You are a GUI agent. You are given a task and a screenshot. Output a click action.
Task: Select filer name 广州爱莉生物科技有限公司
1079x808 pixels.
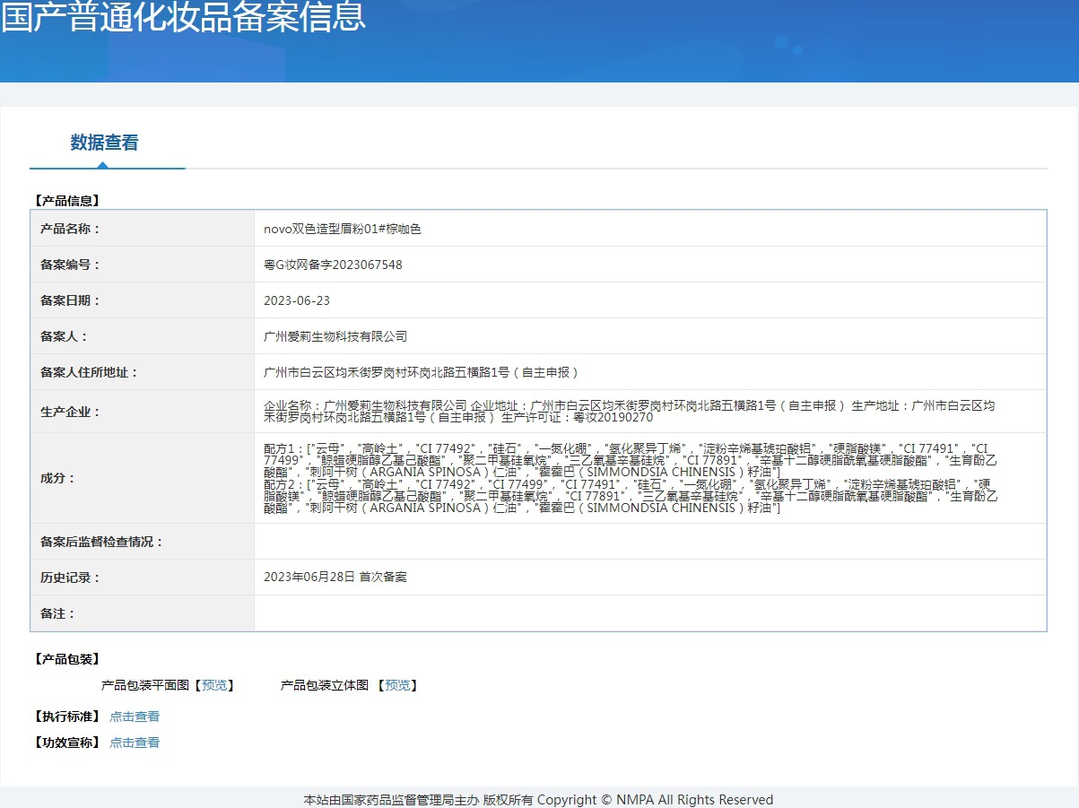click(335, 336)
